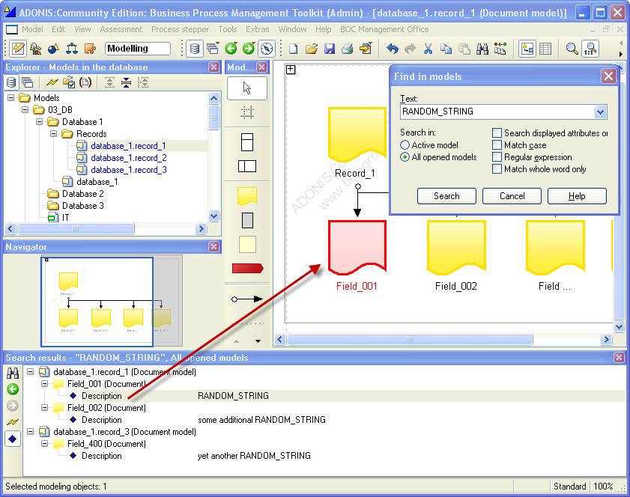Choose the relation connector arrow tool in palette
The width and height of the screenshot is (630, 497).
click(246, 299)
